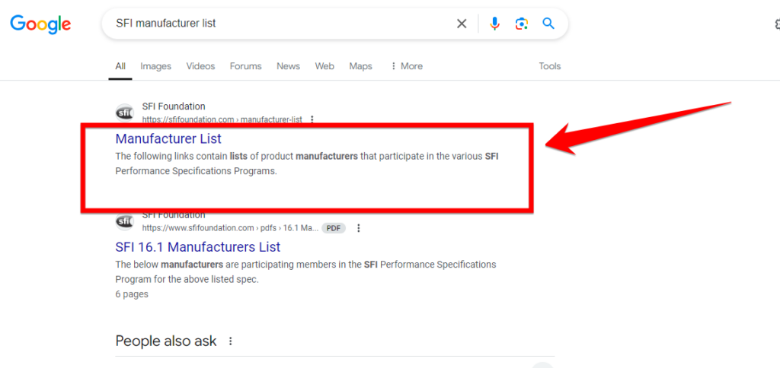The width and height of the screenshot is (780, 368).
Task: Open three-dot menu beside manufacturer-list URL
Action: 312,119
